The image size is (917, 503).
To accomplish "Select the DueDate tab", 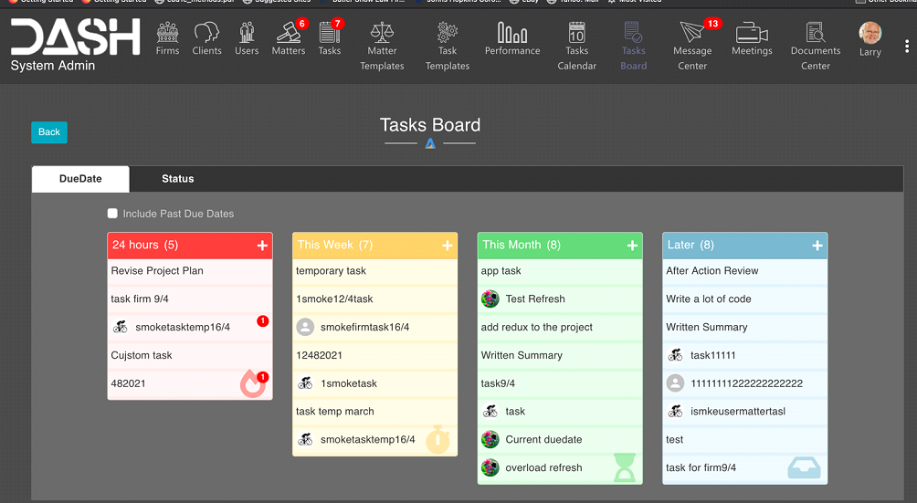I will point(80,179).
